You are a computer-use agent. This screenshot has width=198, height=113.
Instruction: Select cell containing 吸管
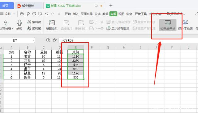tap(28, 56)
